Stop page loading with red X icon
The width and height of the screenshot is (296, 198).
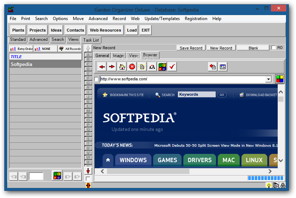point(132,67)
